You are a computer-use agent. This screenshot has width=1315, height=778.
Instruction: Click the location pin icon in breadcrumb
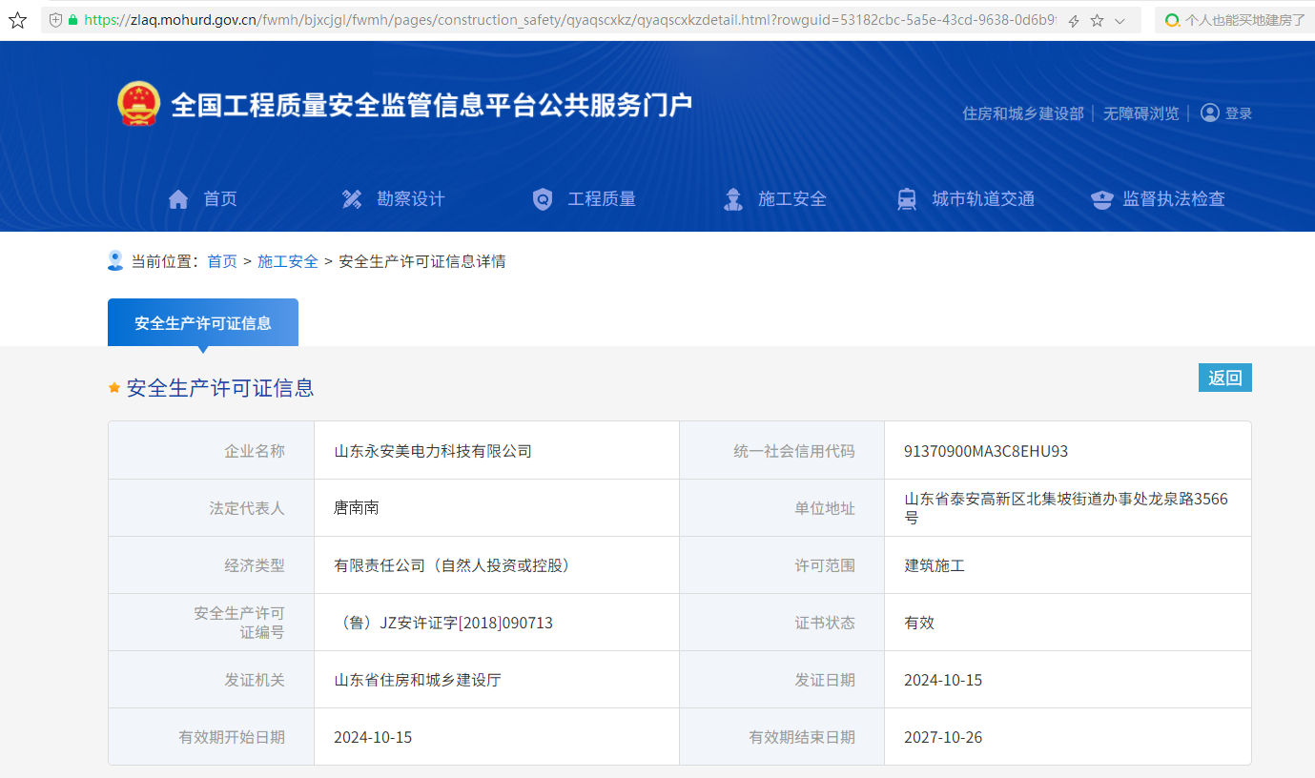coord(115,260)
